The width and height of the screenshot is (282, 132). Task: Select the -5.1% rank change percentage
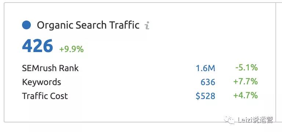246,68
